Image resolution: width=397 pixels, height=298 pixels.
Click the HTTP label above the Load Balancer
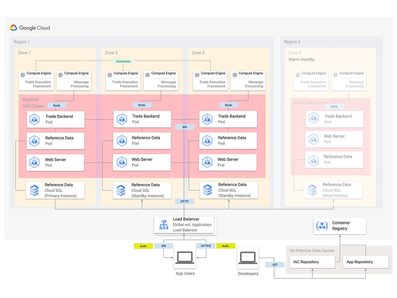[184, 202]
